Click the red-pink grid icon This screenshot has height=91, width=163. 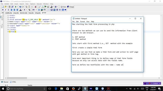click(x=35, y=7)
